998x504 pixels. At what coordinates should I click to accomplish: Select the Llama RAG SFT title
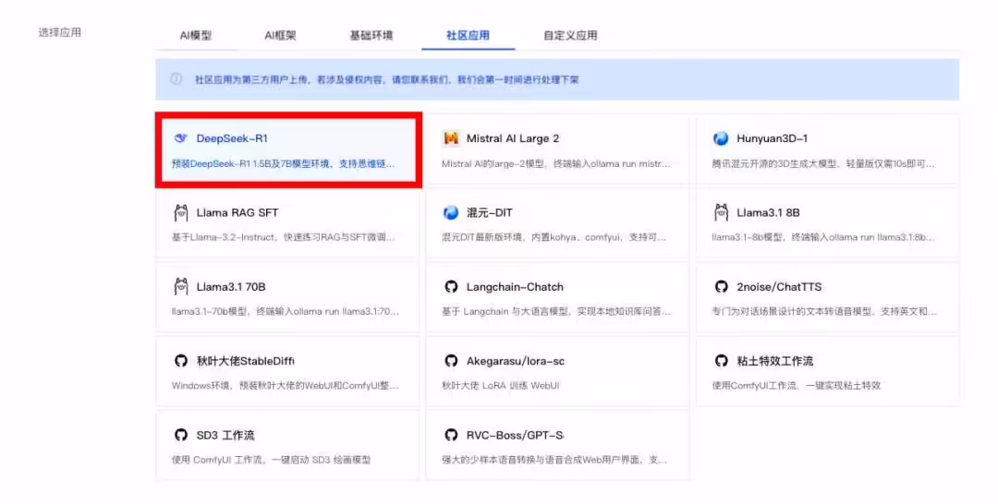[237, 213]
